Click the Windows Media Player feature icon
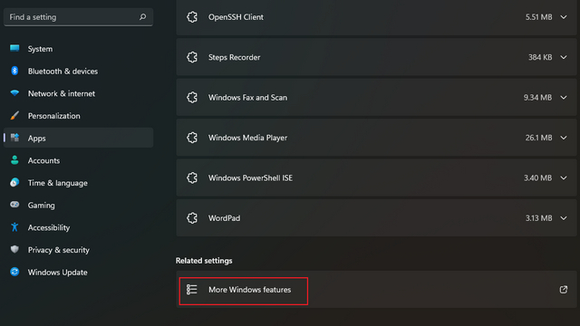Image resolution: width=580 pixels, height=326 pixels. point(192,138)
